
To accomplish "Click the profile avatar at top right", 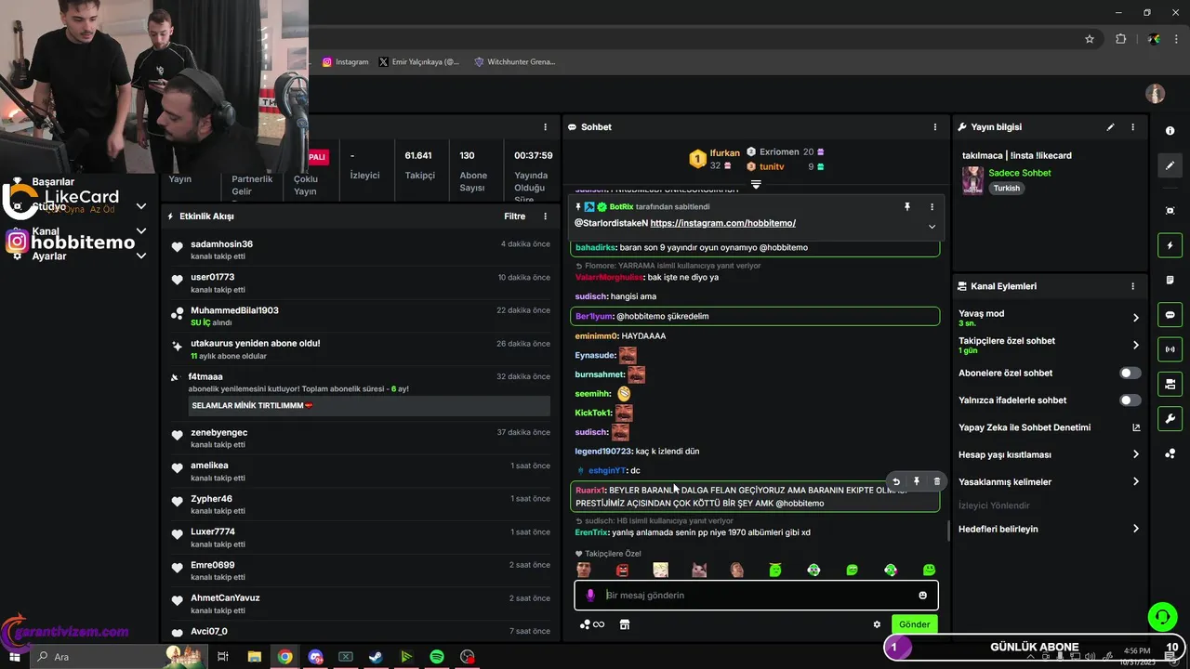I will tap(1155, 94).
